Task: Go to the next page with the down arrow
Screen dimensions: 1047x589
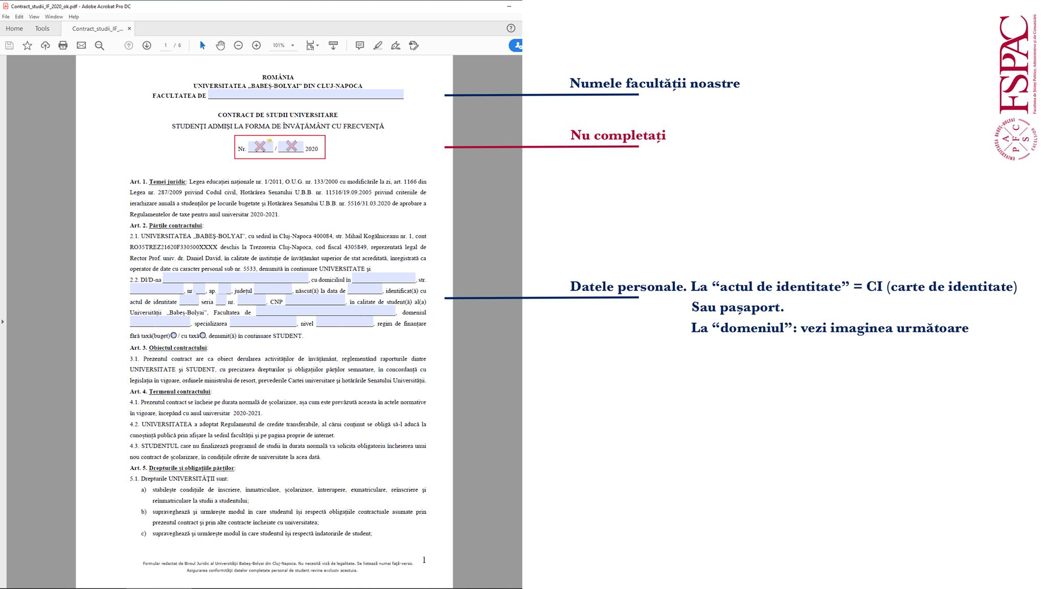Action: [x=147, y=46]
